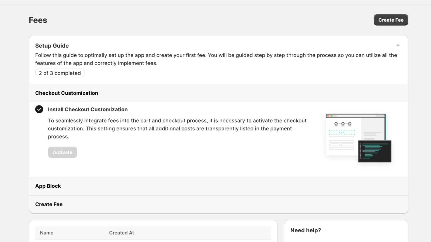Click the 2 of 3 completed progress badge
The width and height of the screenshot is (431, 242).
pyautogui.click(x=60, y=73)
